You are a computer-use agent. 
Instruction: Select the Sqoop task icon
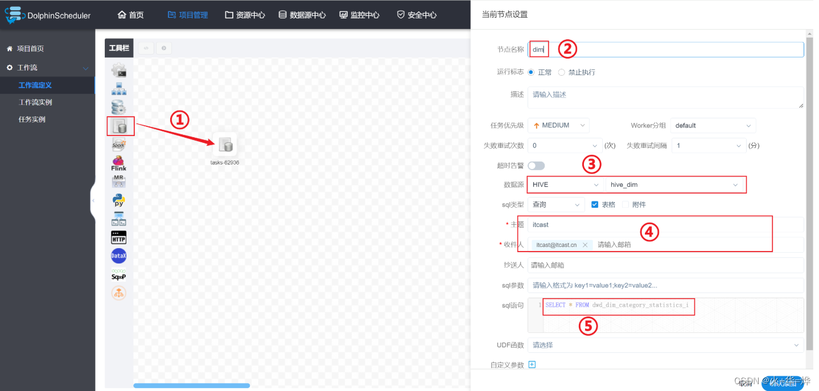pos(119,276)
